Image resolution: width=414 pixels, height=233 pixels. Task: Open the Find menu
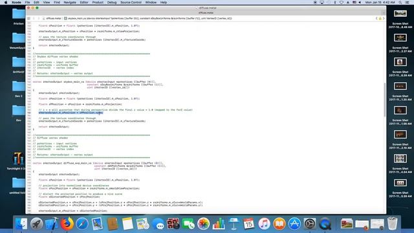pos(57,3)
